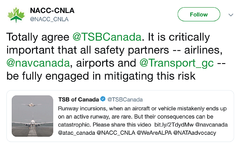The image size is (241, 144).
Task: Click the main tweet's 'Totally agree' text
Action: pyautogui.click(x=38, y=37)
